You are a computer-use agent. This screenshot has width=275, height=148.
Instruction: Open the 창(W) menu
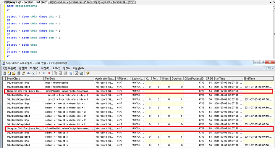point(66,68)
